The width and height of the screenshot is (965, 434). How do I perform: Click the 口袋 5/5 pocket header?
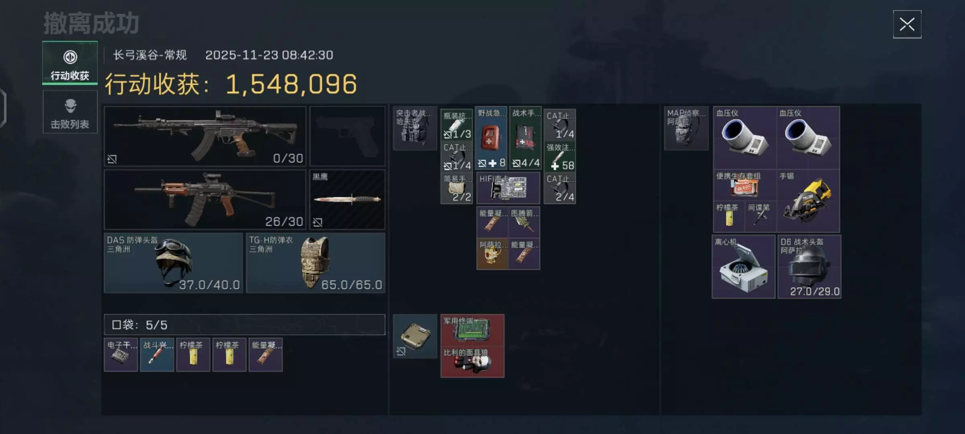(244, 325)
